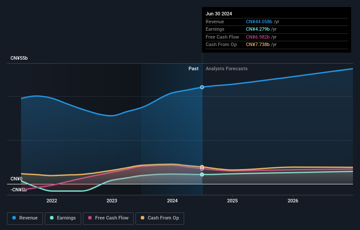Click the Earnings row label in tooltip
The image size is (360, 230).
215,29
